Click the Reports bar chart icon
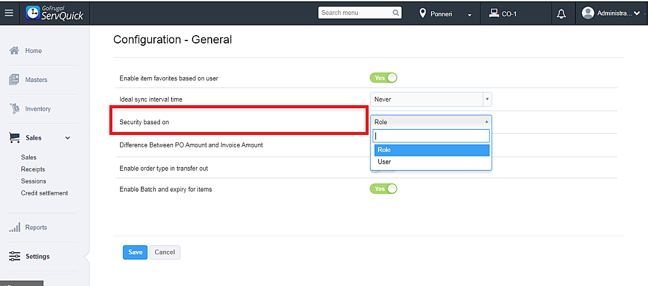The height and width of the screenshot is (286, 648). [15, 227]
